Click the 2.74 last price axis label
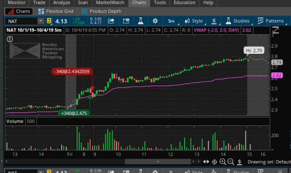 coord(277,62)
